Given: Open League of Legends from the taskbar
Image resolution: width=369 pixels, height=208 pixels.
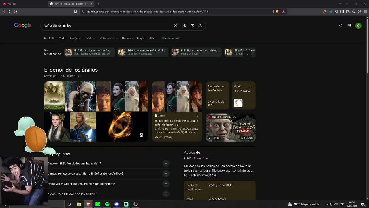Looking at the screenshot, I should pyautogui.click(x=135, y=204).
